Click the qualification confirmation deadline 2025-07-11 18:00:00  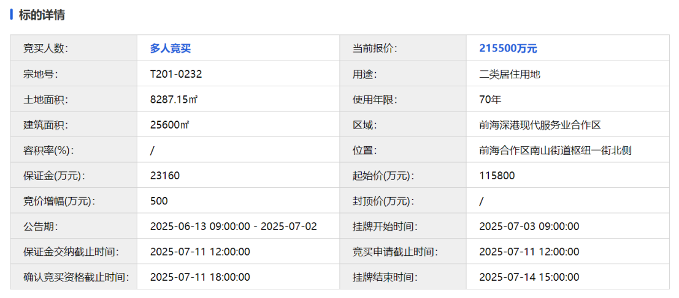pos(200,277)
